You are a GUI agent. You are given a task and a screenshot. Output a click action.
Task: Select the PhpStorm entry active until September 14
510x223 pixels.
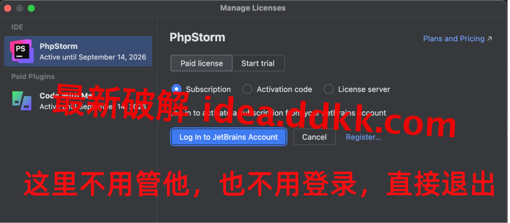(x=78, y=51)
